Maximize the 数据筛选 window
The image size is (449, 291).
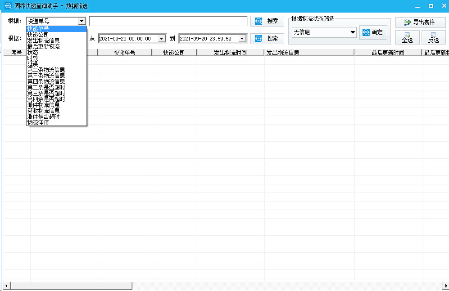(431, 6)
